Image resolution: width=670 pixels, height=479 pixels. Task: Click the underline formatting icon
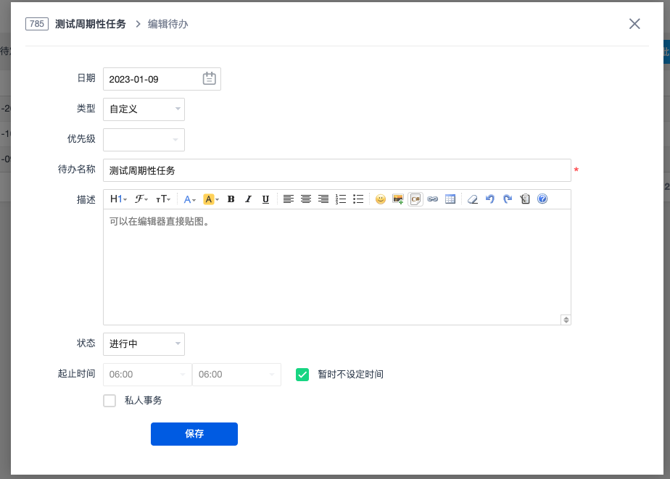pyautogui.click(x=265, y=199)
